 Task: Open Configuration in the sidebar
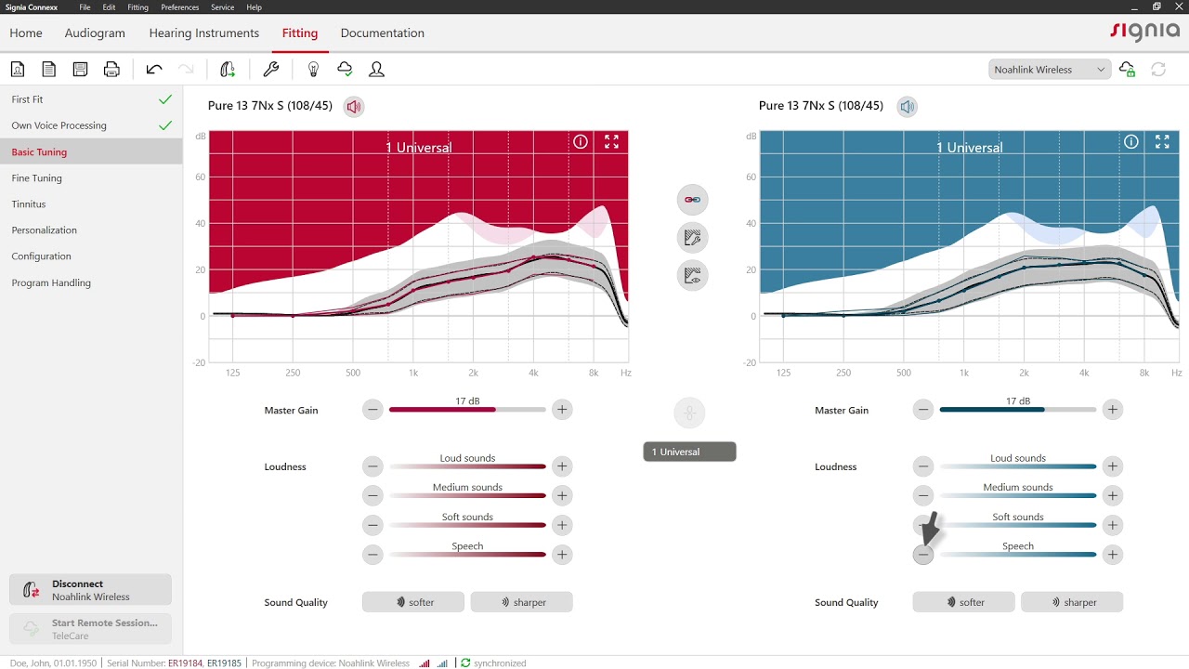coord(91,256)
